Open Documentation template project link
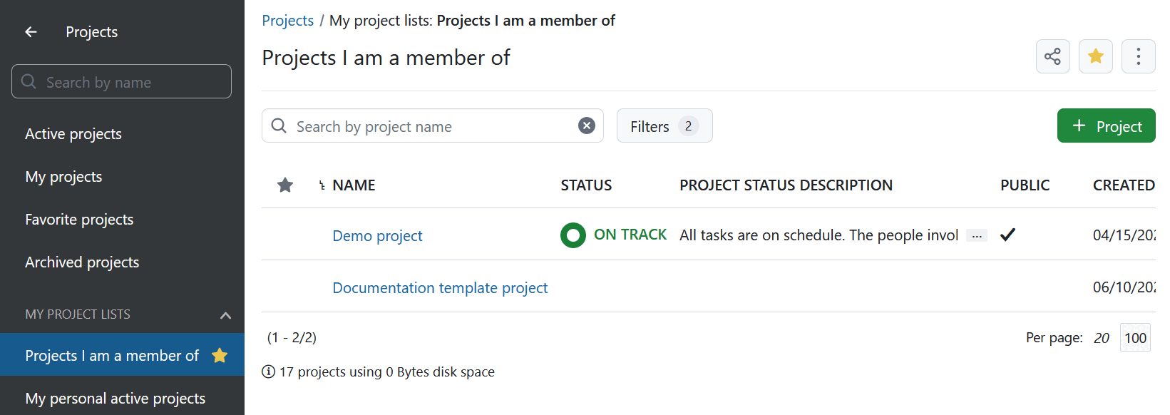Image resolution: width=1170 pixels, height=415 pixels. pyautogui.click(x=440, y=288)
